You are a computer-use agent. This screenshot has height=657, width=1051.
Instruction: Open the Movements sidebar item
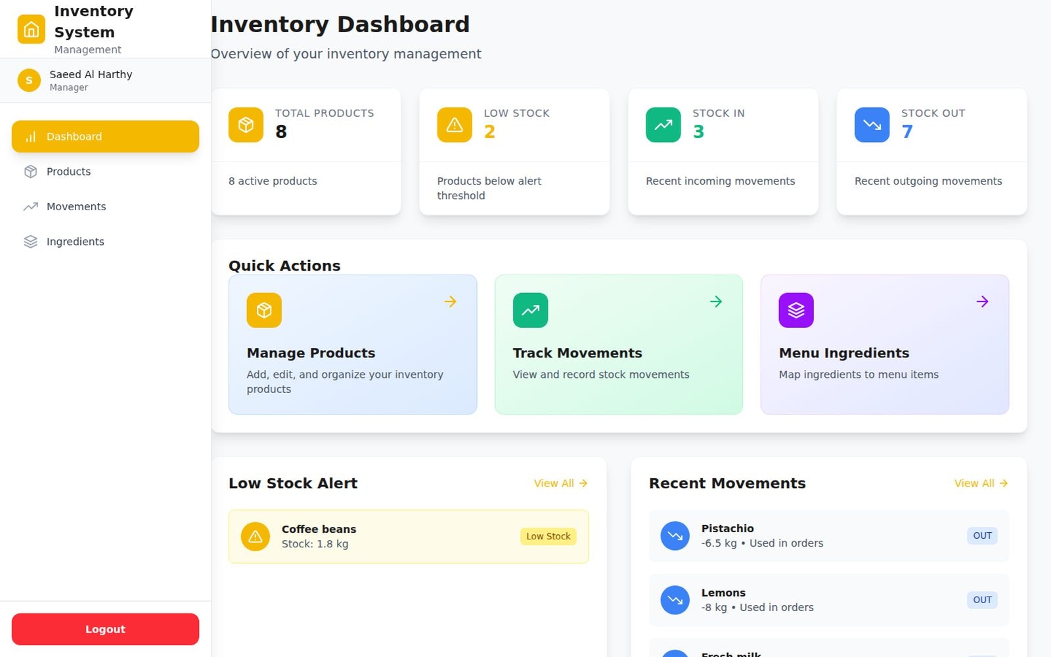(x=105, y=206)
